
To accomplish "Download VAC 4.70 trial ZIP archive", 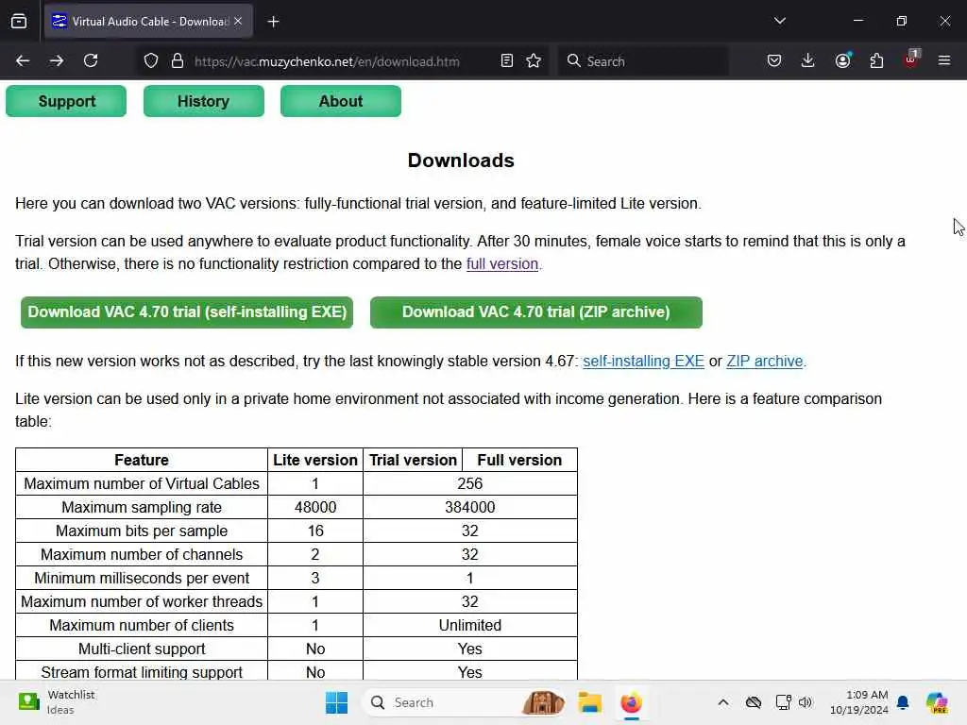I will [536, 312].
